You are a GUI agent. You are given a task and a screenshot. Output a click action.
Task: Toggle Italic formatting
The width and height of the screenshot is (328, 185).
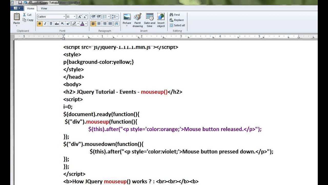pyautogui.click(x=45, y=24)
